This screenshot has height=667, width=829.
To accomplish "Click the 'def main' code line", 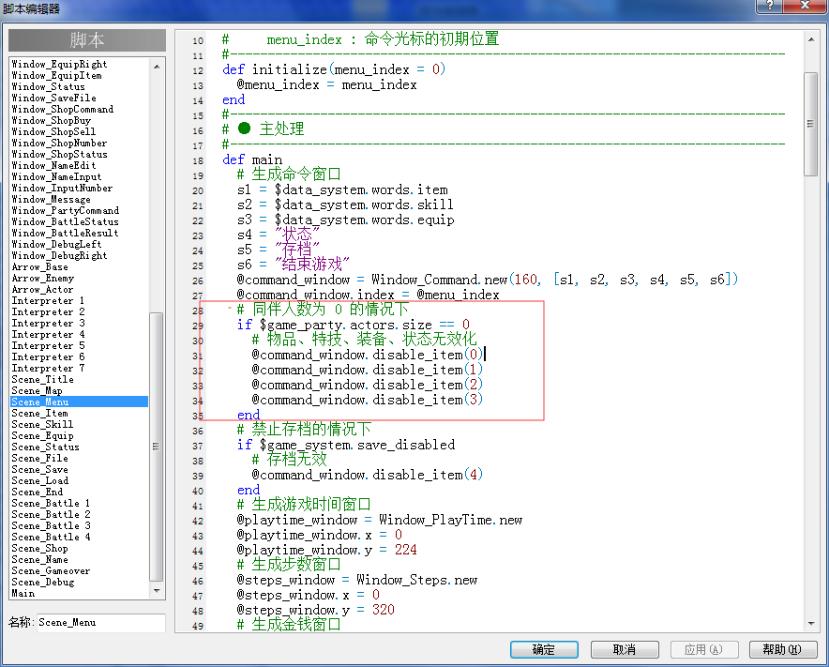I will click(252, 159).
